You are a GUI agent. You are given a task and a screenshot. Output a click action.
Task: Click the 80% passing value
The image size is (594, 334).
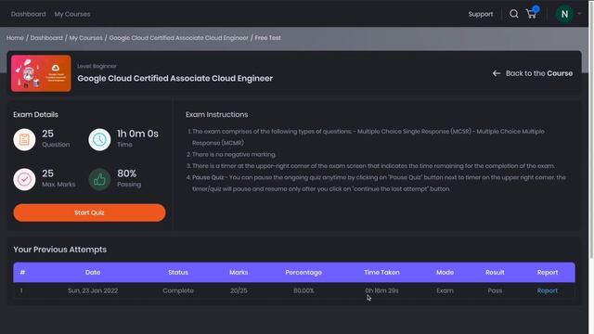pyautogui.click(x=126, y=173)
